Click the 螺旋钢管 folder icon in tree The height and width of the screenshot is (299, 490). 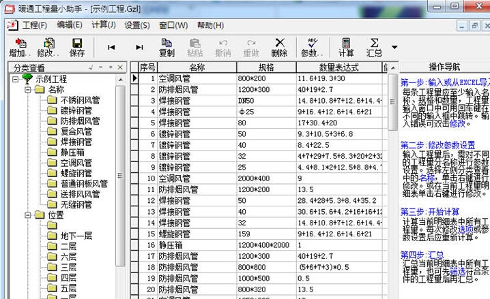[x=52, y=173]
